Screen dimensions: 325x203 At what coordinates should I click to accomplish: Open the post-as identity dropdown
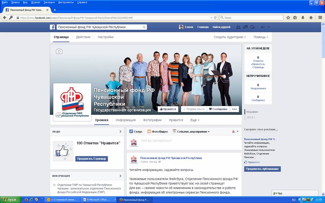tap(235, 132)
